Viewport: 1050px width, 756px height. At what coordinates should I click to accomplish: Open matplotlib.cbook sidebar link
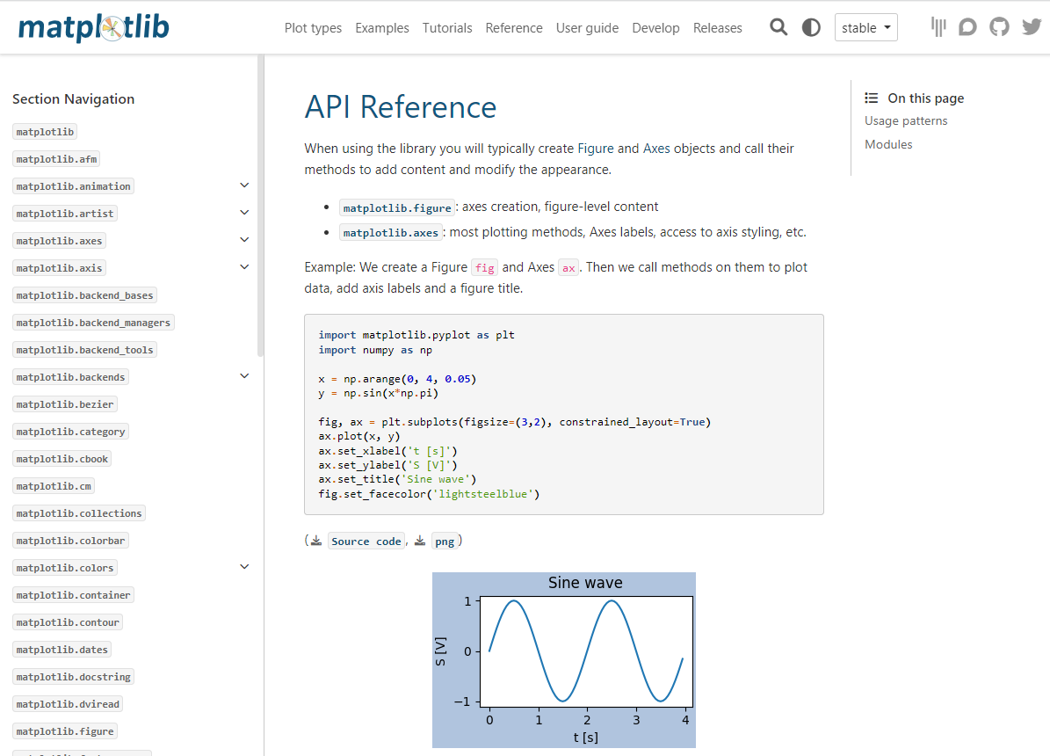coord(62,459)
